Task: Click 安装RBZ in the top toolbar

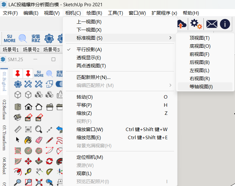Action: click(36, 38)
